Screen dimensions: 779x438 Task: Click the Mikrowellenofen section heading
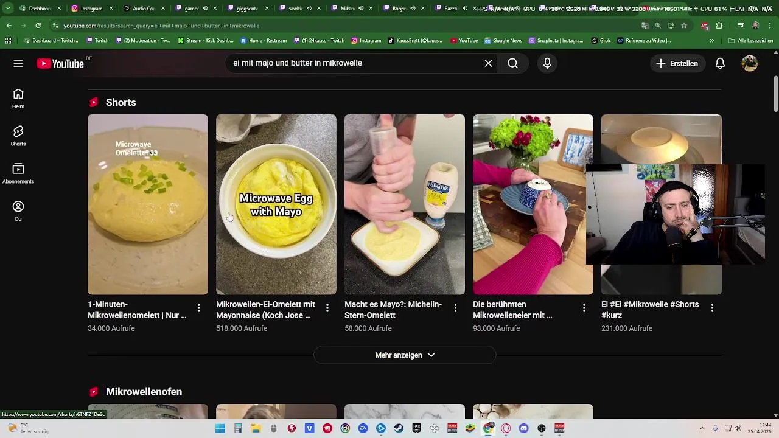[x=144, y=392]
